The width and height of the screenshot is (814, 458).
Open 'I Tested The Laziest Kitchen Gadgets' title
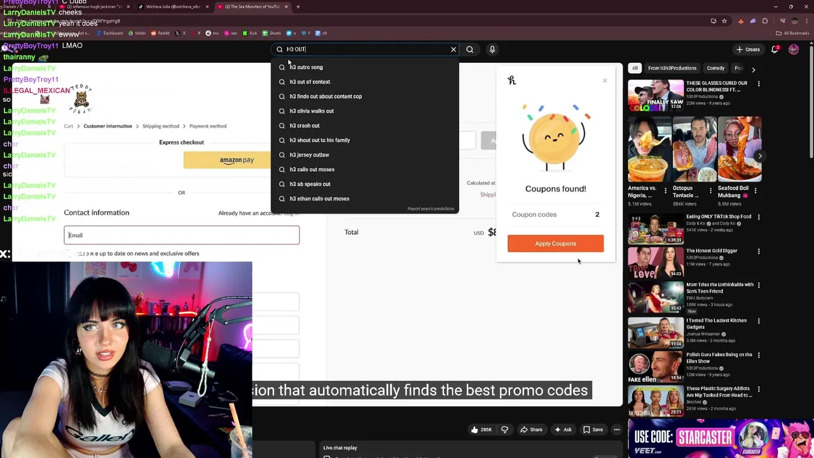716,324
